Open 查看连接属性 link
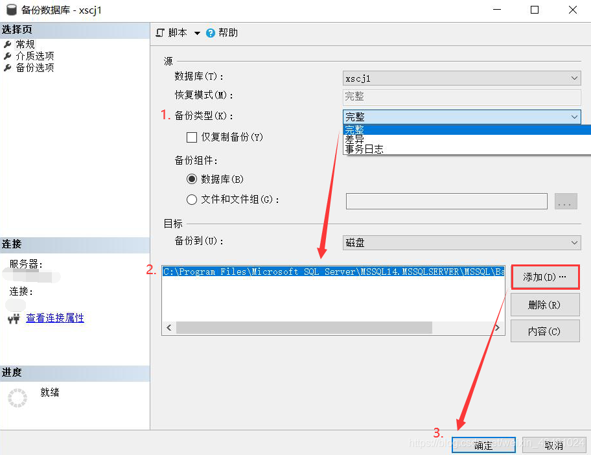Image resolution: width=591 pixels, height=455 pixels. click(55, 318)
